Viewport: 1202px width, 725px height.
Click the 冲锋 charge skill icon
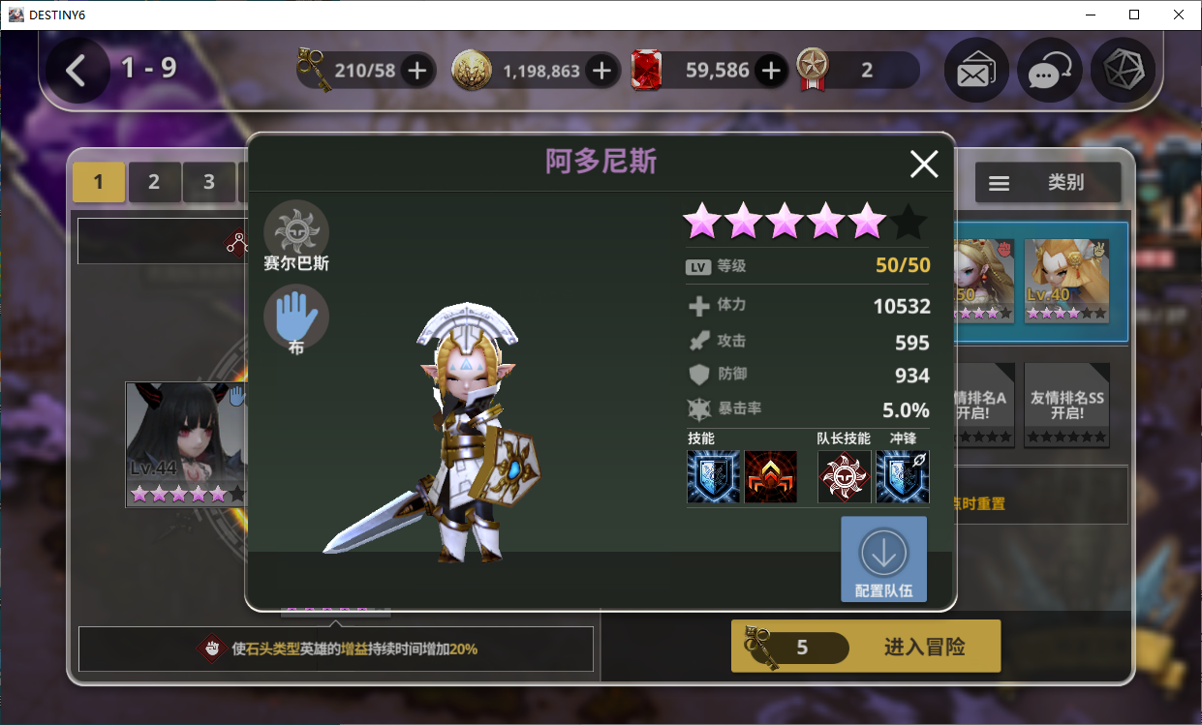(x=903, y=477)
